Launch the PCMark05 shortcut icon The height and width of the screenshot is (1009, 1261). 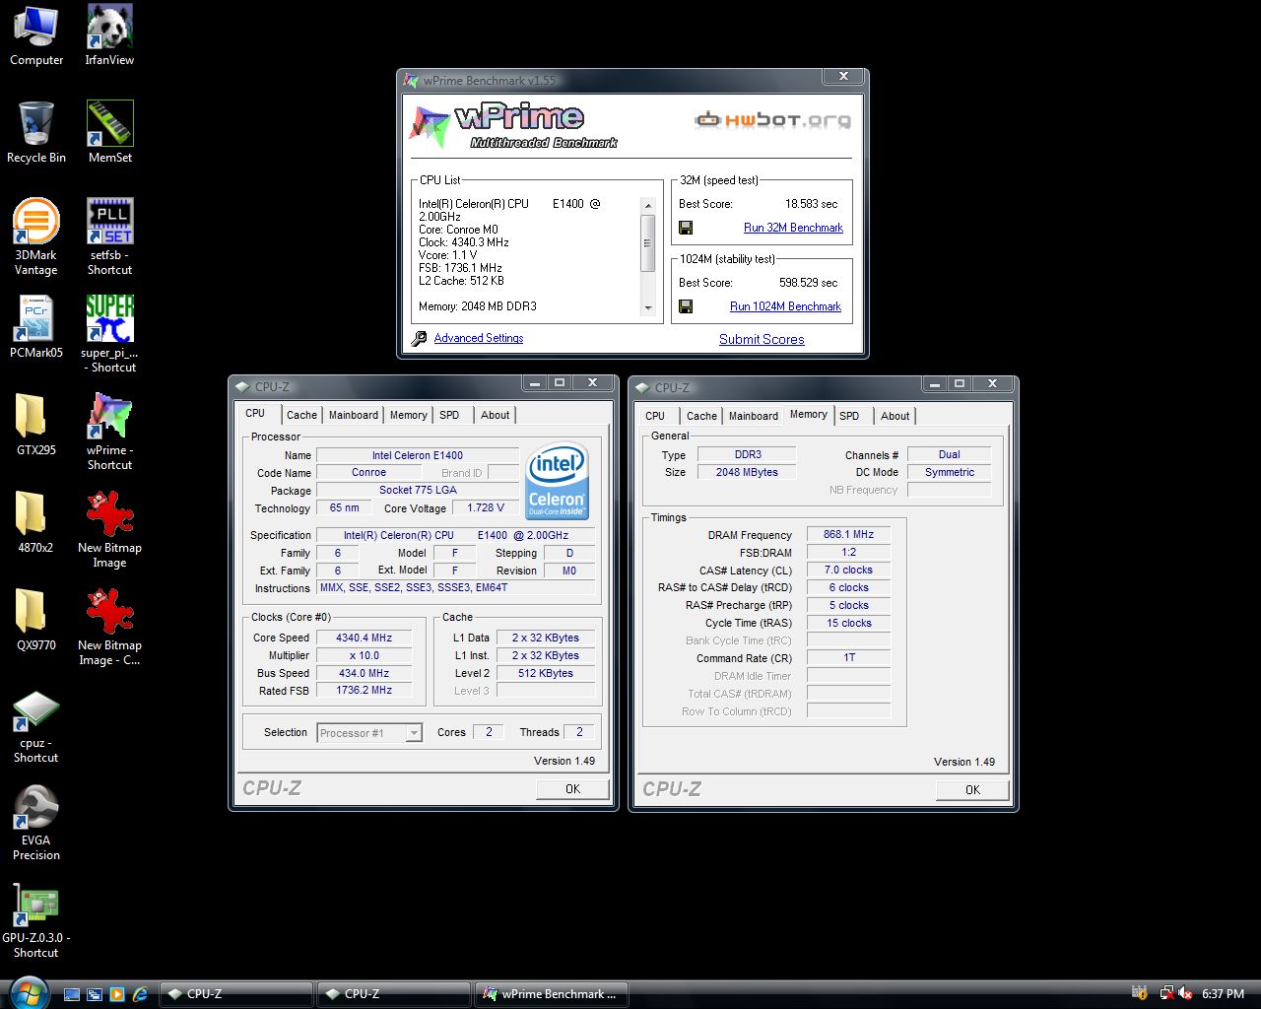pos(36,327)
